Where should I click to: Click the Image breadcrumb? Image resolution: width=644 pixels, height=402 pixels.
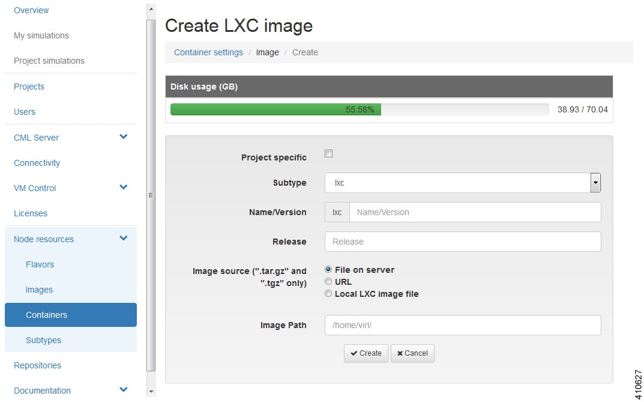coord(267,53)
